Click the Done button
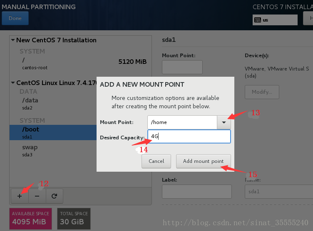Viewport: 313px width, 231px height. 15,18
